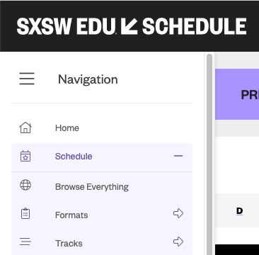Click the Home house icon
This screenshot has width=259, height=255.
pyautogui.click(x=25, y=127)
